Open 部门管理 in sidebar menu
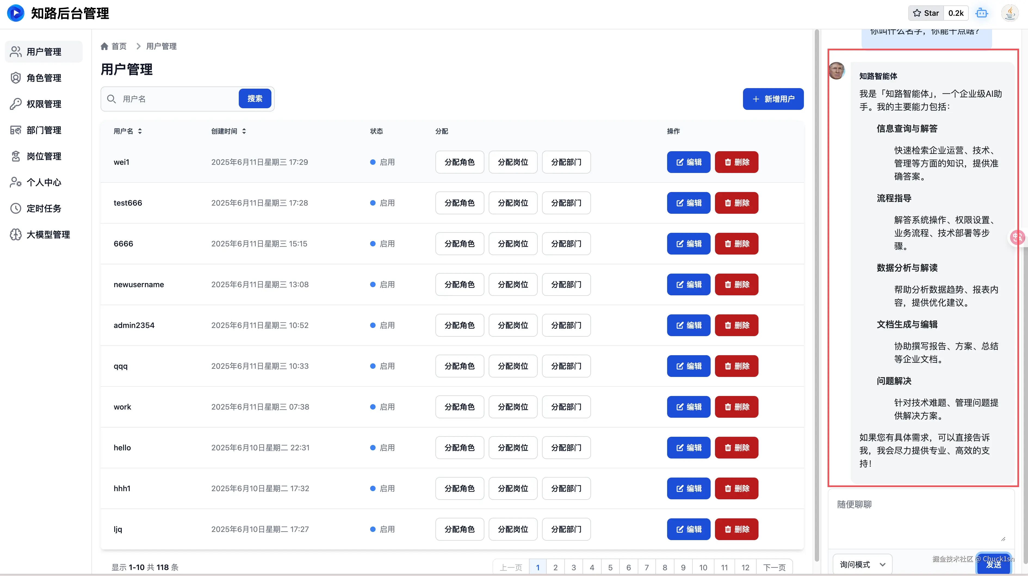Image resolution: width=1028 pixels, height=576 pixels. tap(44, 130)
